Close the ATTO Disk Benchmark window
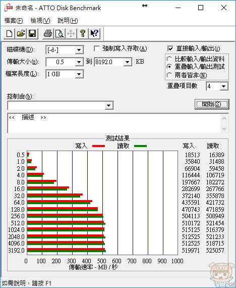This screenshot has height=288, width=236. (224, 8)
